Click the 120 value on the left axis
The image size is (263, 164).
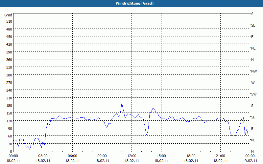pyautogui.click(x=9, y=121)
